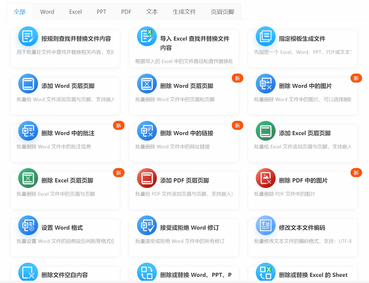Screen dimensions: 369x283
Task: Open 删除 Word 中的批注 title link
Action: pyautogui.click(x=68, y=133)
